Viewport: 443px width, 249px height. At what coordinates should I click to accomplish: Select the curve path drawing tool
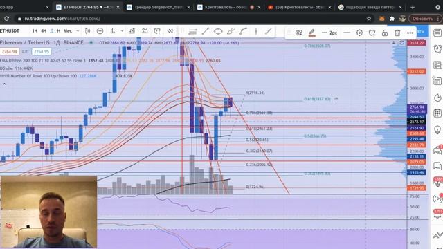click(x=243, y=31)
